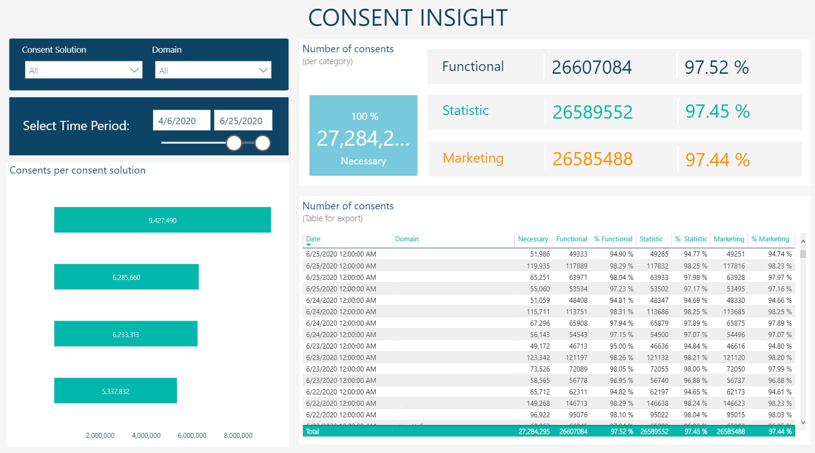Click the Total row label
This screenshot has width=815, height=453.
point(312,431)
